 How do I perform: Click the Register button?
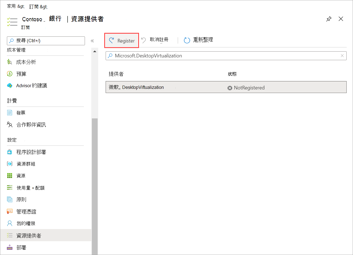(x=122, y=41)
